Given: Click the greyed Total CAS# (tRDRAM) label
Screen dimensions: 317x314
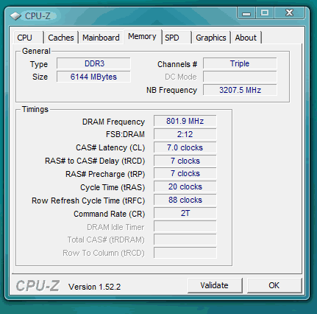Looking at the screenshot, I should point(106,240).
